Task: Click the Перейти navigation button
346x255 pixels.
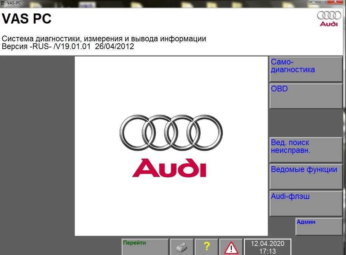Action: (145, 247)
